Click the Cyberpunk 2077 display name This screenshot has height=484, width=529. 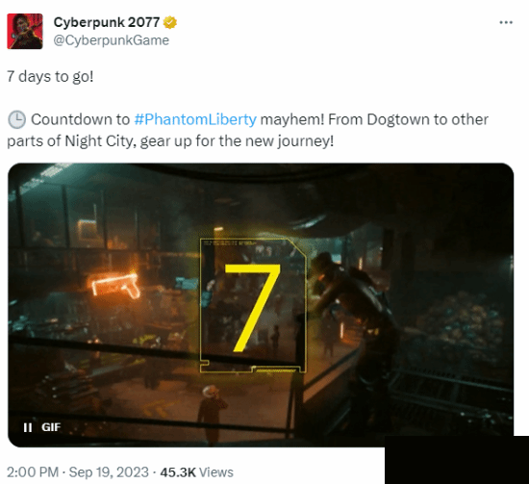click(x=106, y=22)
